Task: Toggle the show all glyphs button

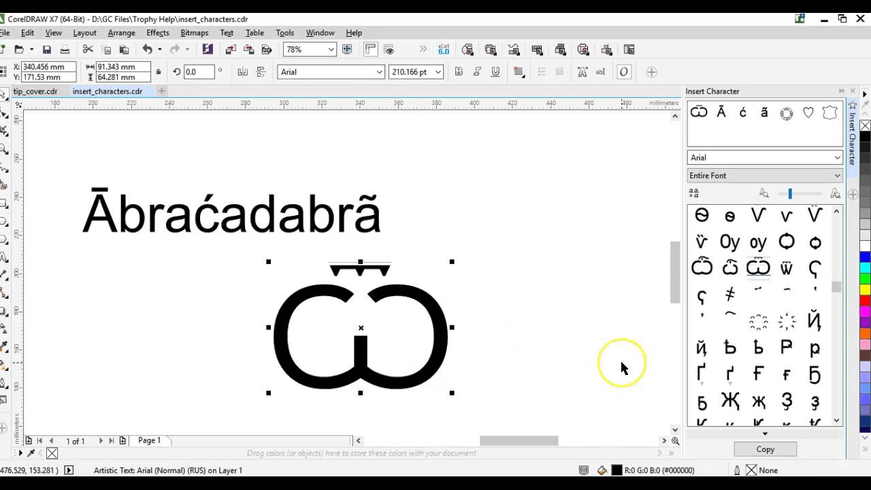Action: (694, 194)
